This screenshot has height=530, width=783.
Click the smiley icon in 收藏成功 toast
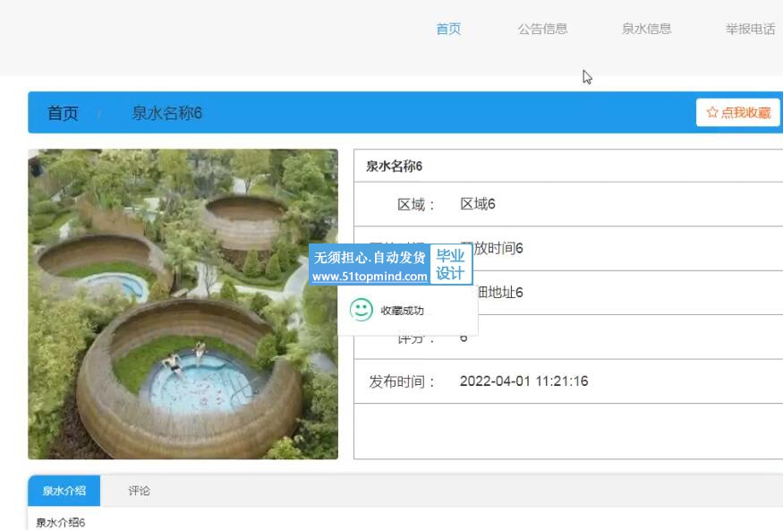pyautogui.click(x=361, y=310)
